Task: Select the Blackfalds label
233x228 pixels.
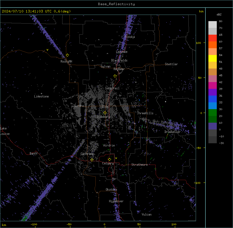Action: pyautogui.click(x=119, y=60)
